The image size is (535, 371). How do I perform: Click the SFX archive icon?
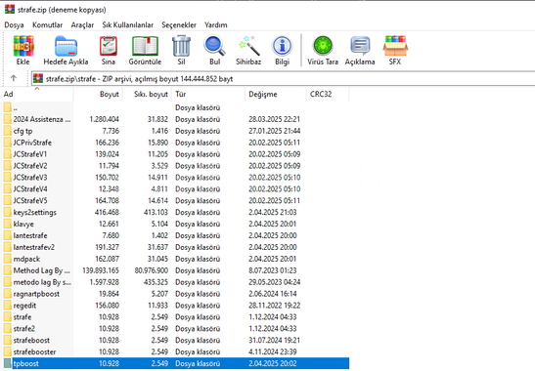[x=395, y=46]
